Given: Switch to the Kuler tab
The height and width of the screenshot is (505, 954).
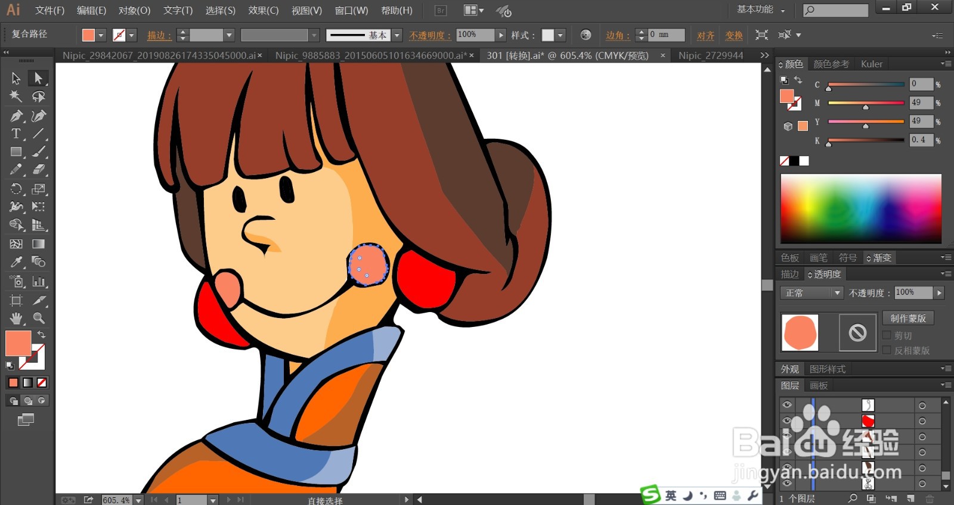Looking at the screenshot, I should coord(872,64).
